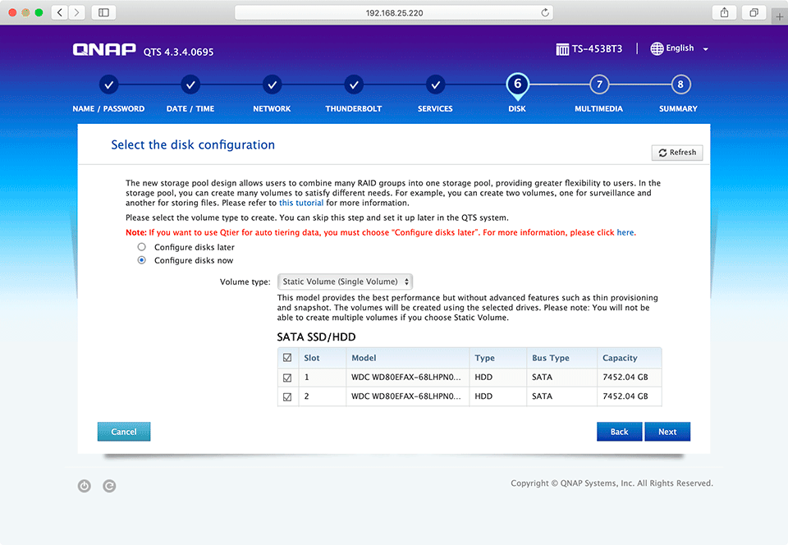Sort by Model column header

point(408,358)
